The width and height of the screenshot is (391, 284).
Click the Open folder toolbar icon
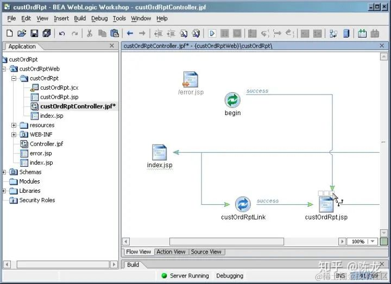[x=22, y=33]
